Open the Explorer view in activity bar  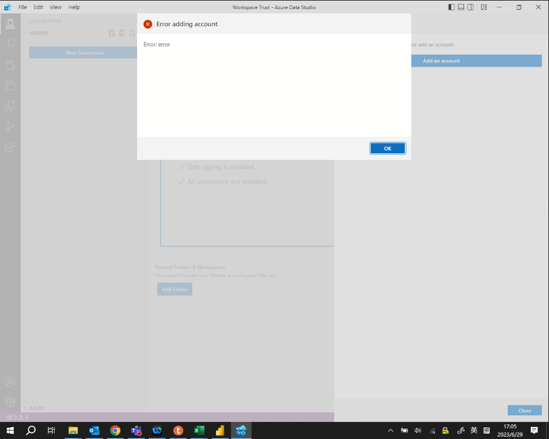coord(10,106)
